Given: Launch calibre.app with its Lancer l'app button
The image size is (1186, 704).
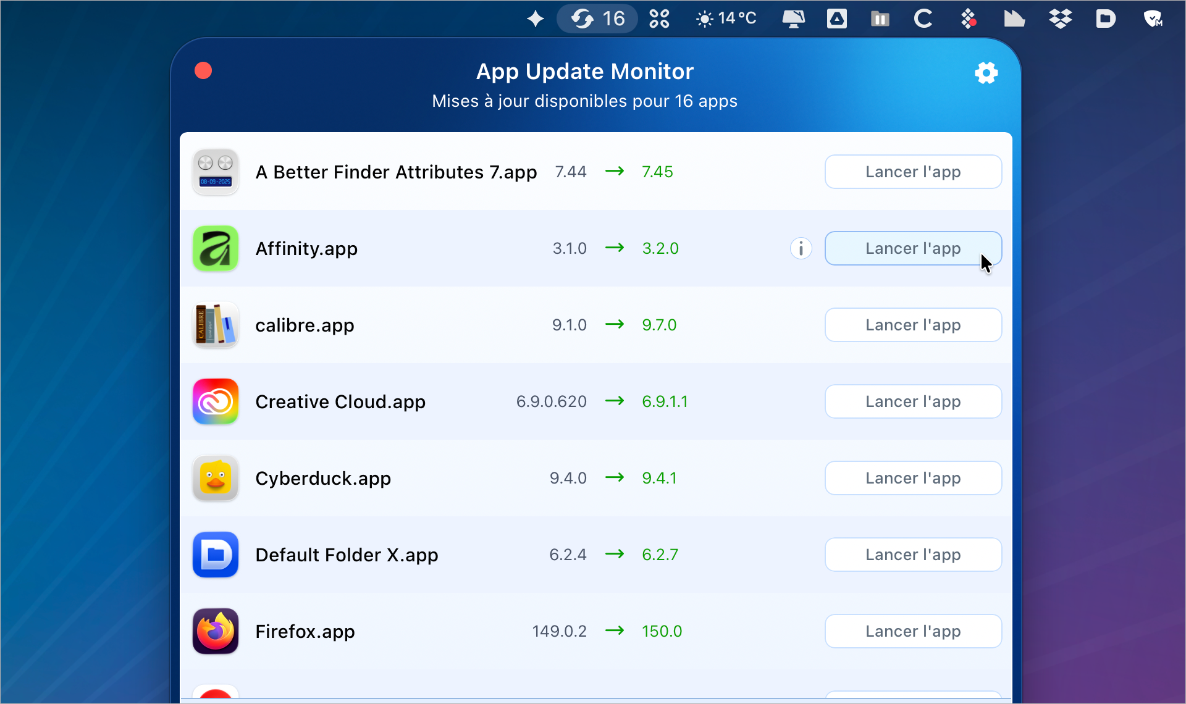Looking at the screenshot, I should pyautogui.click(x=913, y=325).
